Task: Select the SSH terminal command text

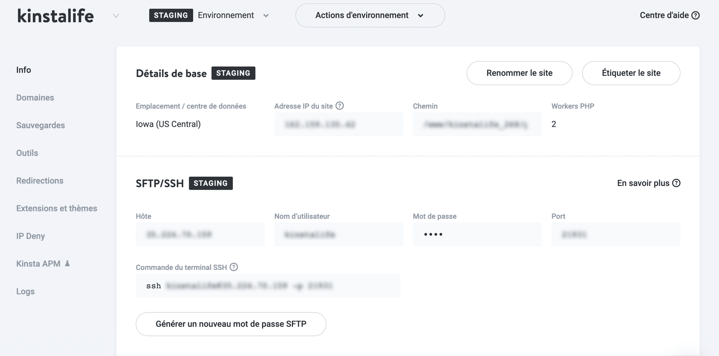Action: point(268,285)
